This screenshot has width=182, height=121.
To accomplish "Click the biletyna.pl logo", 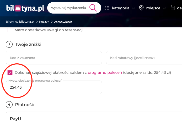I will [x=25, y=8].
